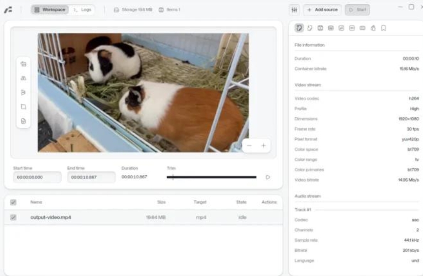This screenshot has width=423, height=276.
Task: Switch to the Logs tab
Action: pyautogui.click(x=82, y=10)
